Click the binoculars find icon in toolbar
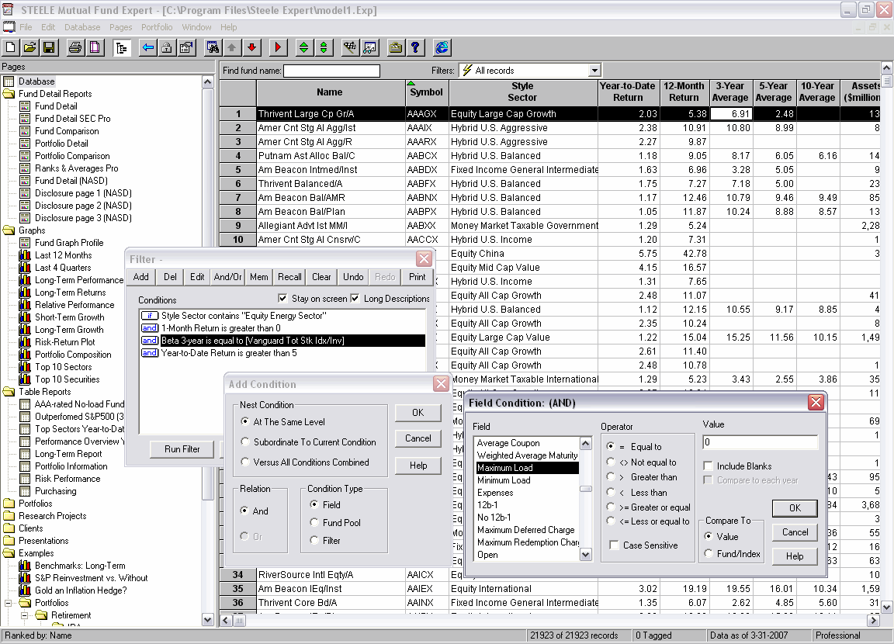 [212, 48]
